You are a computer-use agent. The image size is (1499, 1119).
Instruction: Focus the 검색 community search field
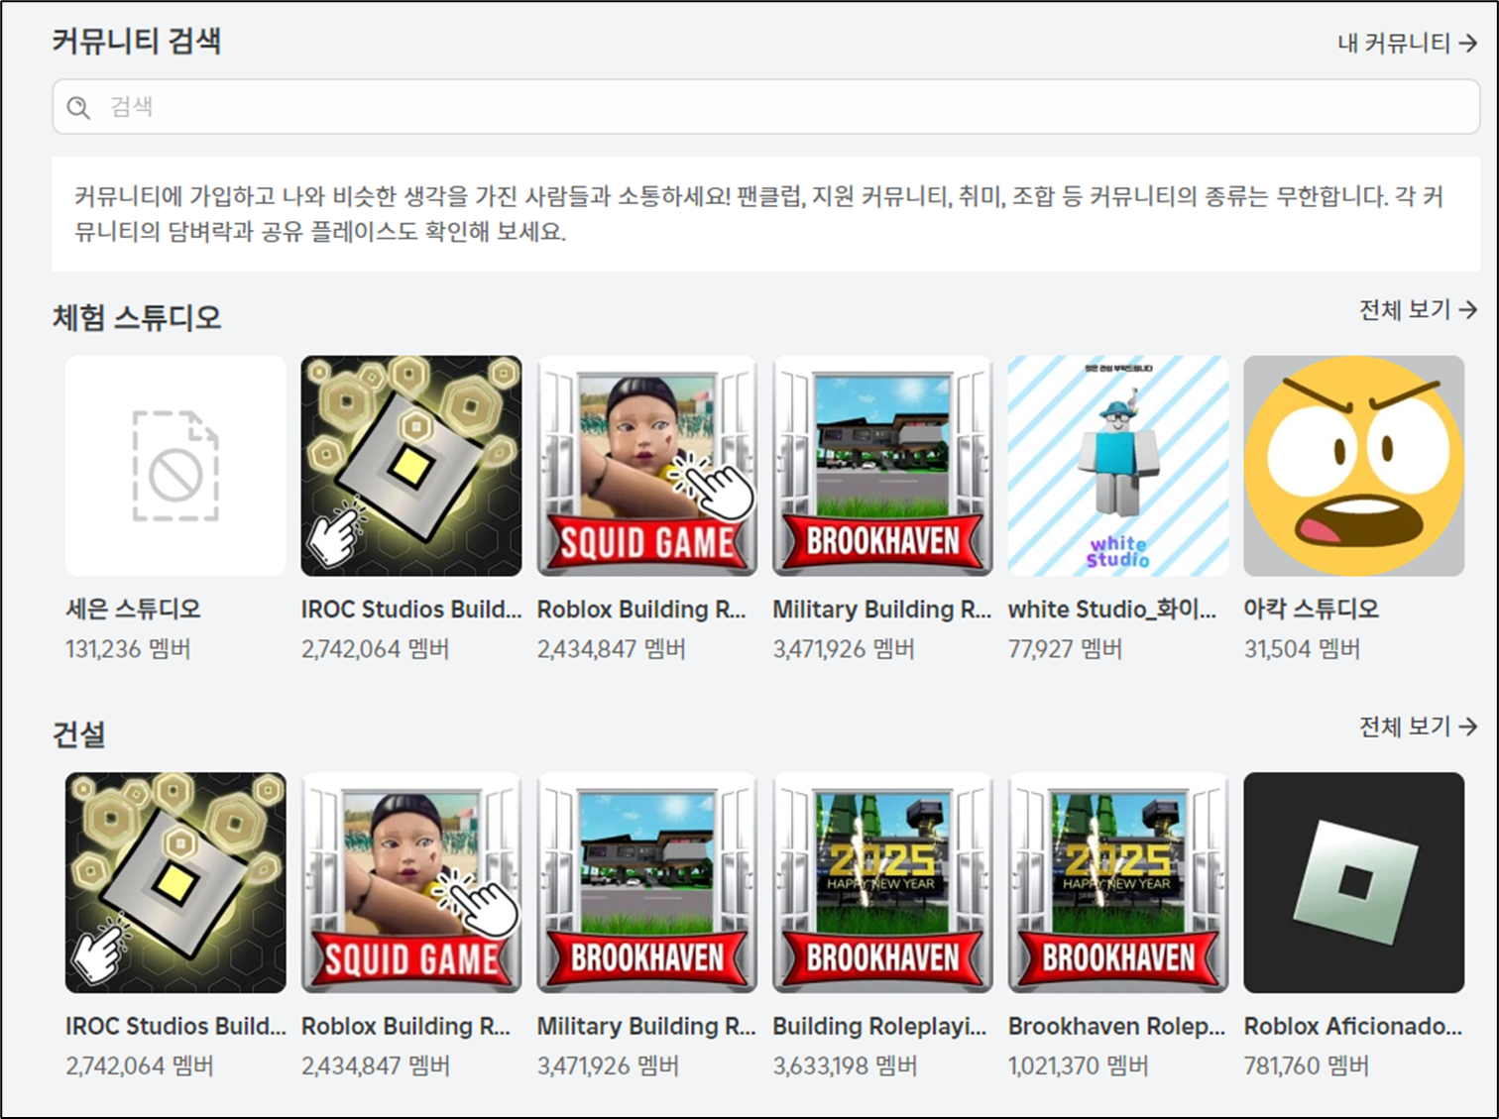[765, 107]
